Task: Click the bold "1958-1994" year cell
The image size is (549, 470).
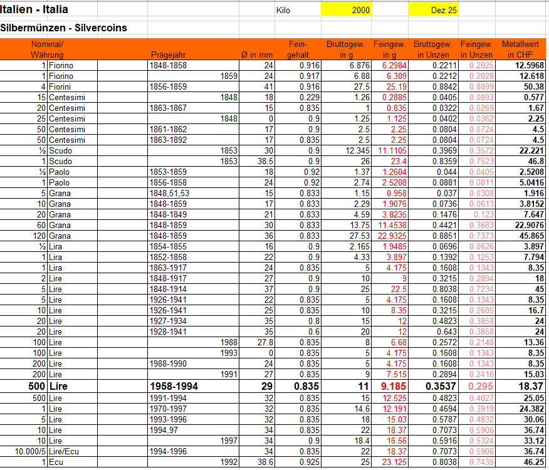Action: click(x=173, y=387)
